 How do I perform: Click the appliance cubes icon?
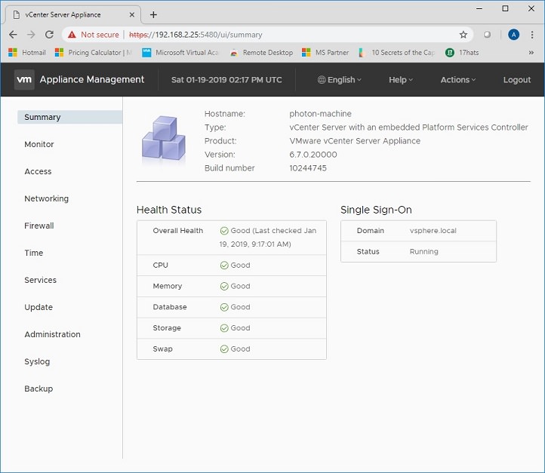click(164, 139)
